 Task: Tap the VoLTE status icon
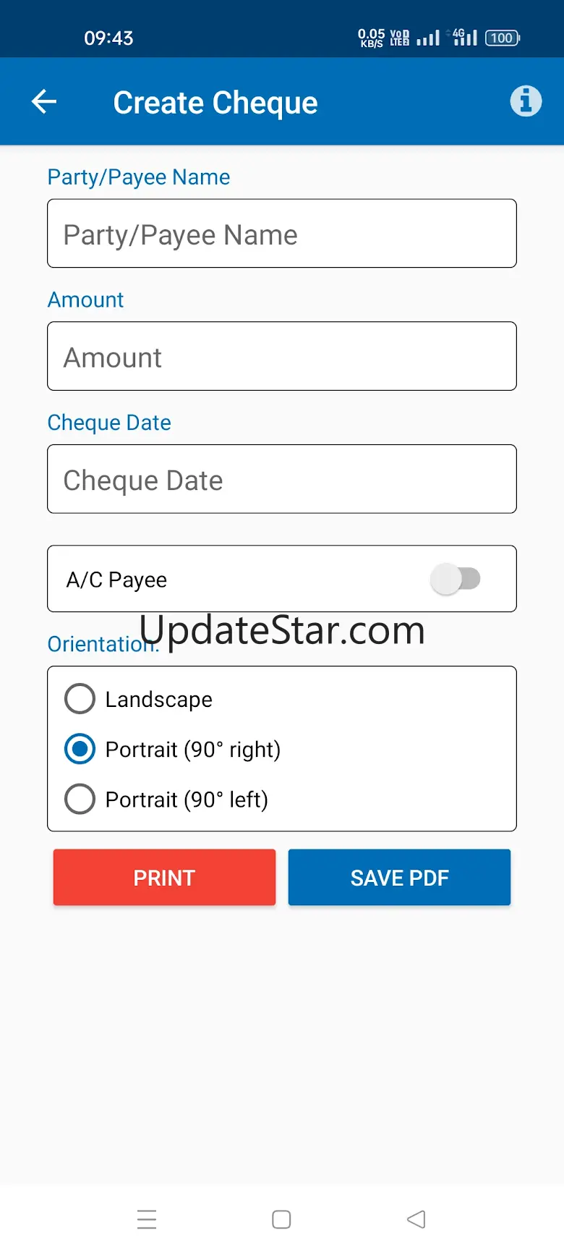tap(399, 38)
